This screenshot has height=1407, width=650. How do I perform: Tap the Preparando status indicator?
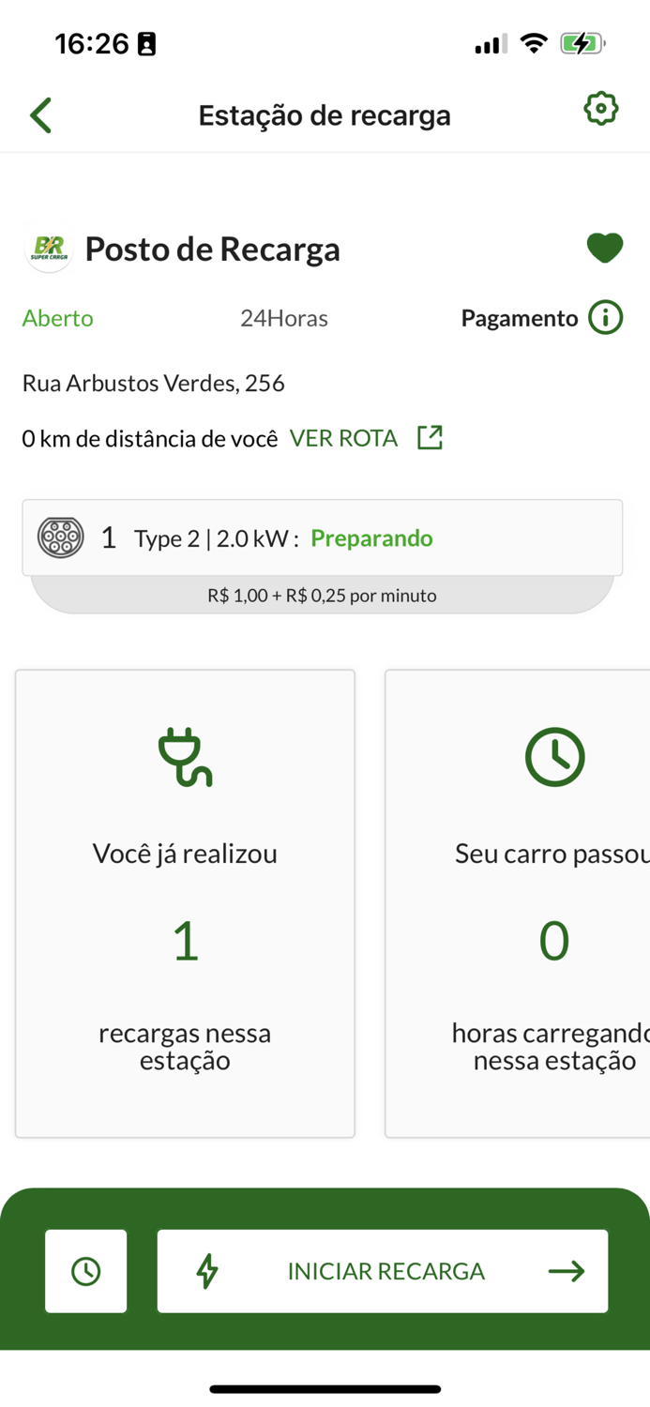(372, 537)
